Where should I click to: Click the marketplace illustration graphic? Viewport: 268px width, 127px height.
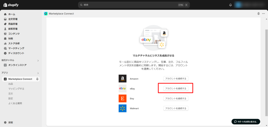(x=153, y=38)
